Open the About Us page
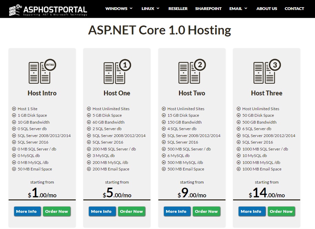Screen dimensions: 315x229 click(x=266, y=9)
